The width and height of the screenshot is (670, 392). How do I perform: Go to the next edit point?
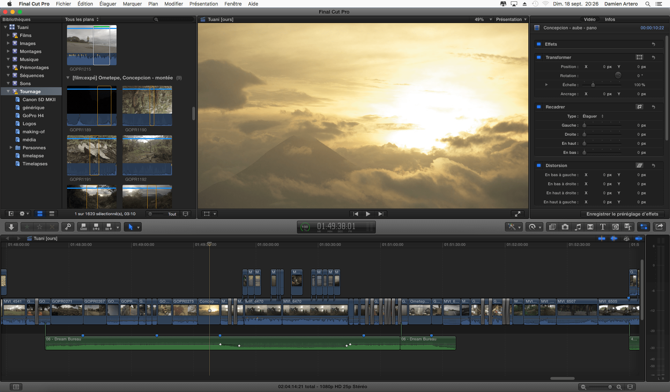381,214
